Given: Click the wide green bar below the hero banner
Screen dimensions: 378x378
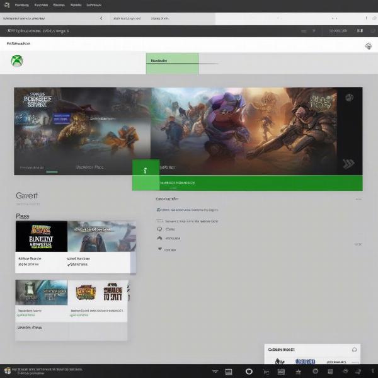Looking at the screenshot, I should point(261,183).
